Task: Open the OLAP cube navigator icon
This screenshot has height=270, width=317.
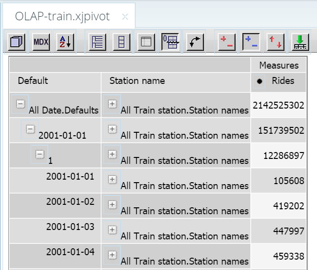Action: click(16, 42)
